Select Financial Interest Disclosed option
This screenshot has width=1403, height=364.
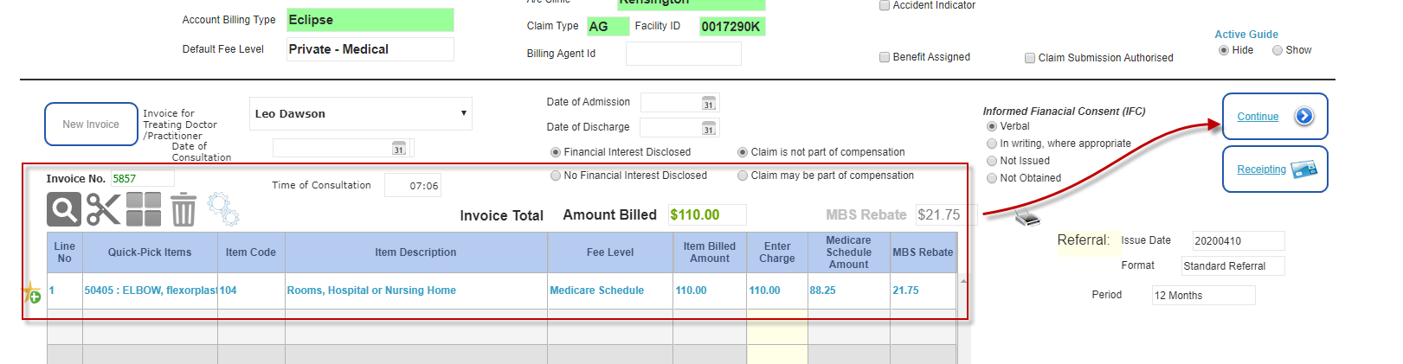click(556, 152)
